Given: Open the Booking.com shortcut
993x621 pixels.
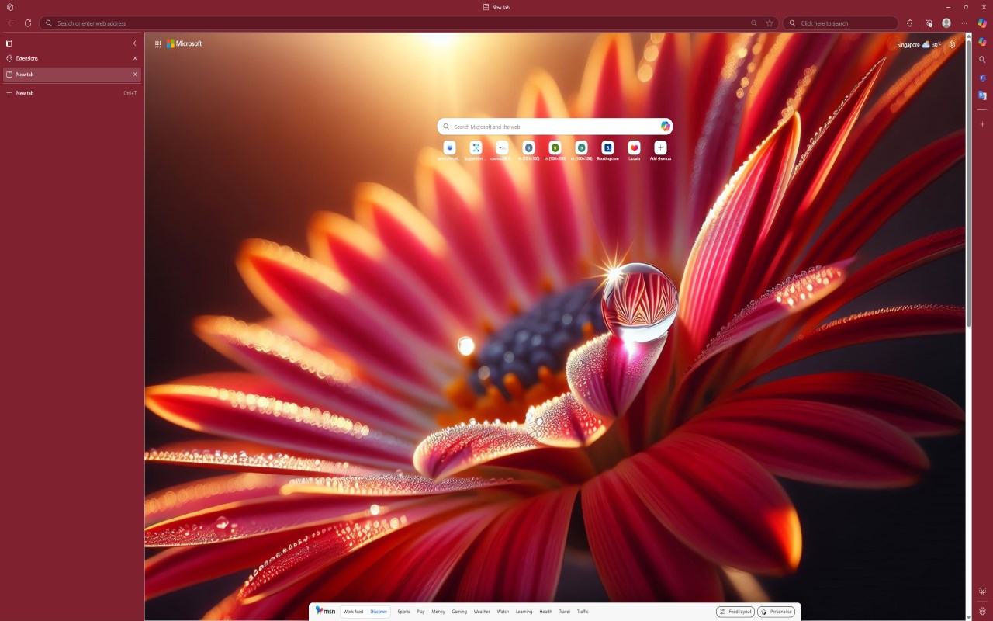Looking at the screenshot, I should [607, 151].
